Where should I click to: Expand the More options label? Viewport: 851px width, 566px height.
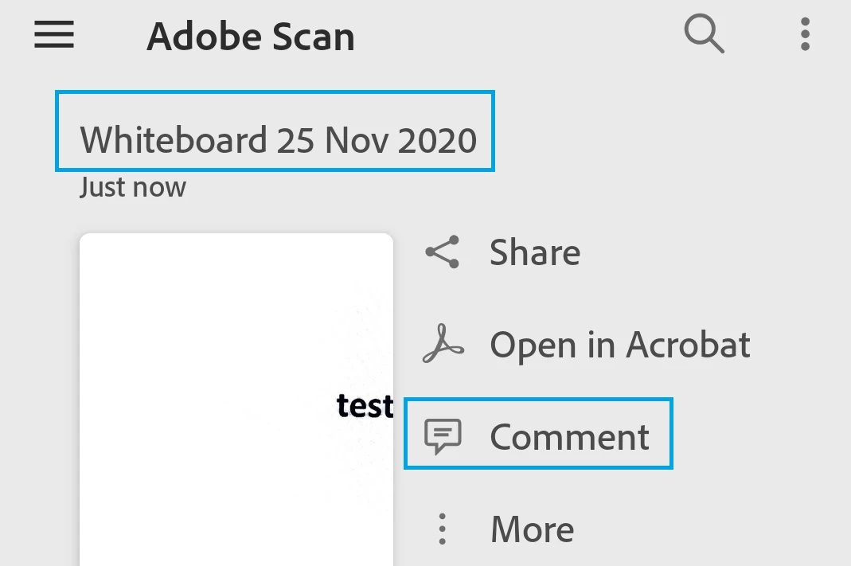(x=532, y=529)
